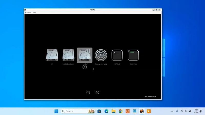
Task: Click the power shutdown icon
Action: click(88, 93)
